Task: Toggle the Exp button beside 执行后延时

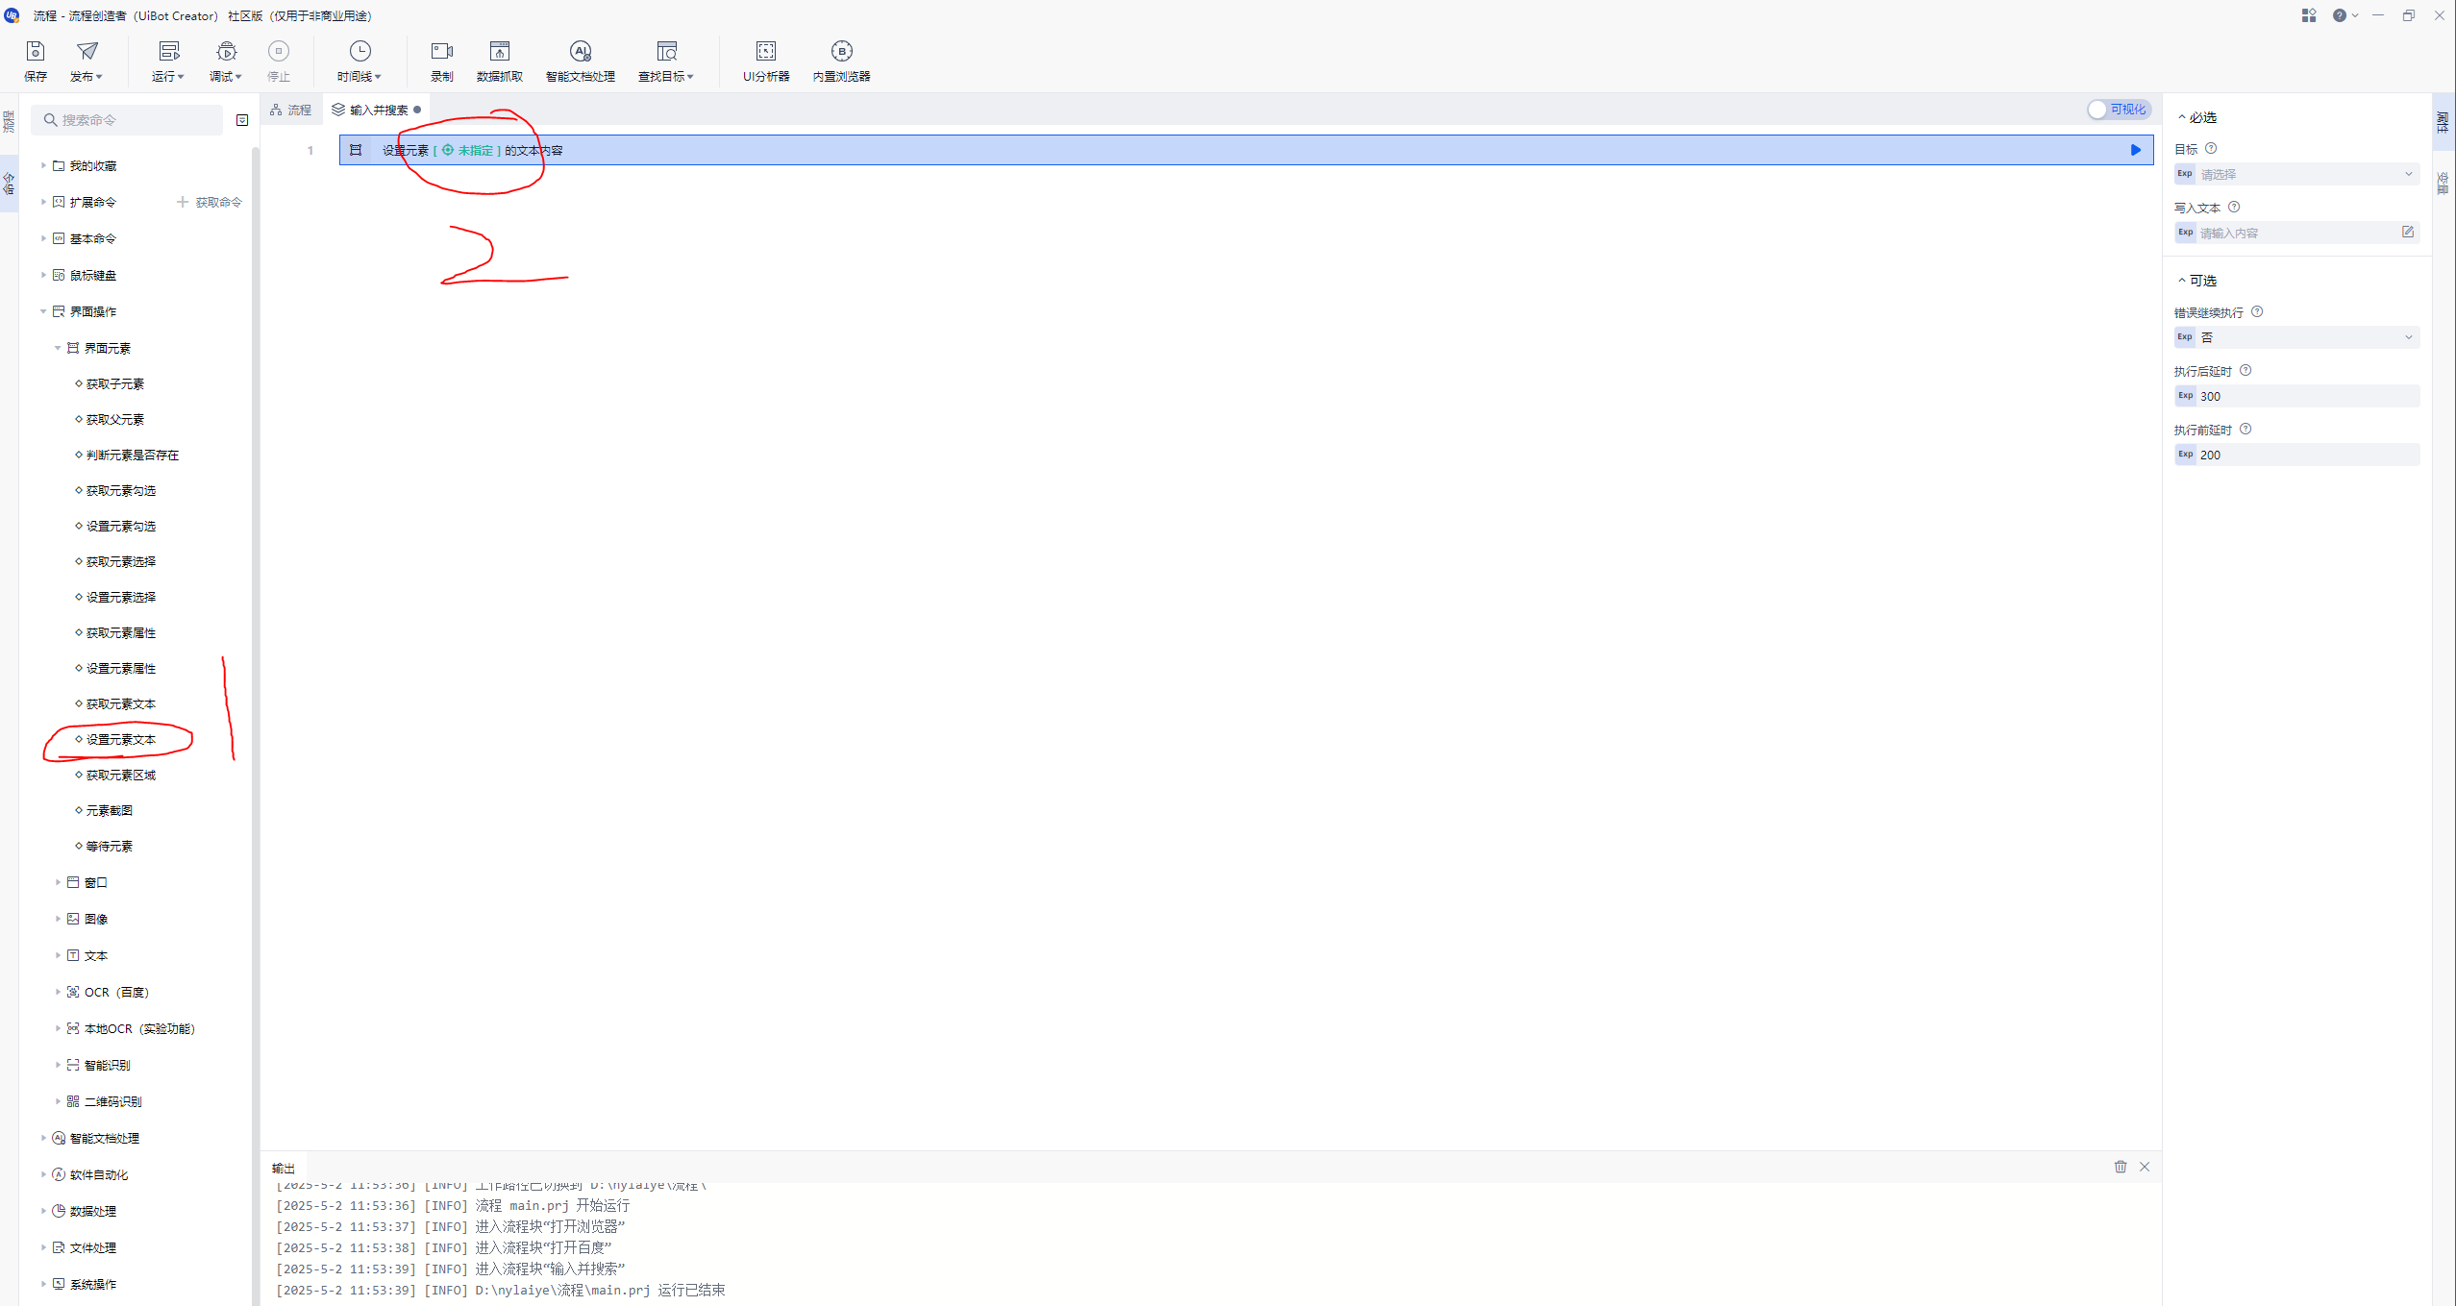Action: (2185, 396)
